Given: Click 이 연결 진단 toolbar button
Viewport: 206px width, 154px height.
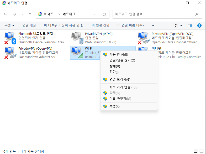Looking at the screenshot, I should [101, 25].
